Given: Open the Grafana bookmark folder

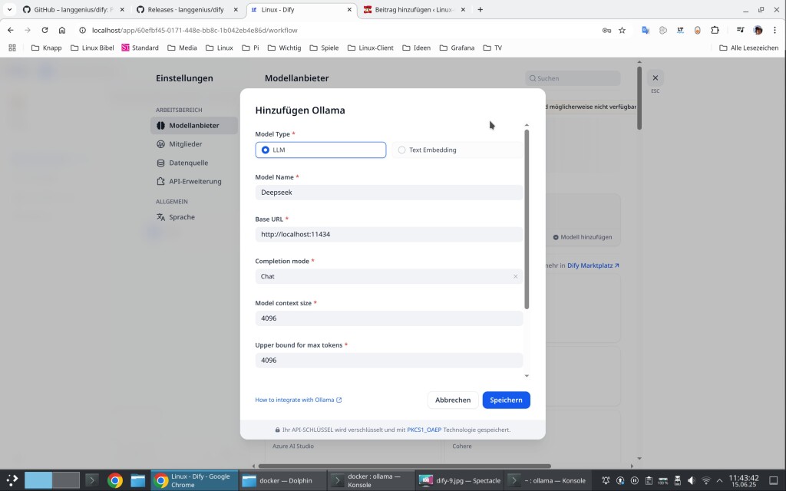Looking at the screenshot, I should [457, 48].
